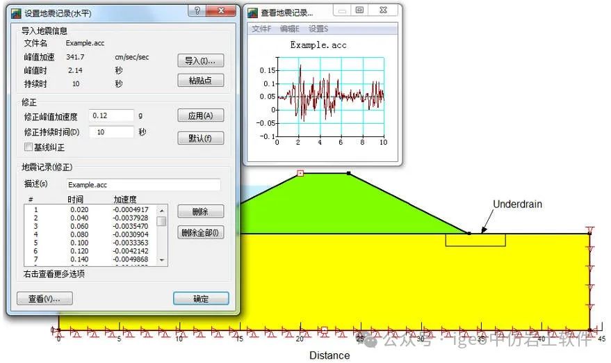Confirm dialog with 确定 button

pos(201,298)
